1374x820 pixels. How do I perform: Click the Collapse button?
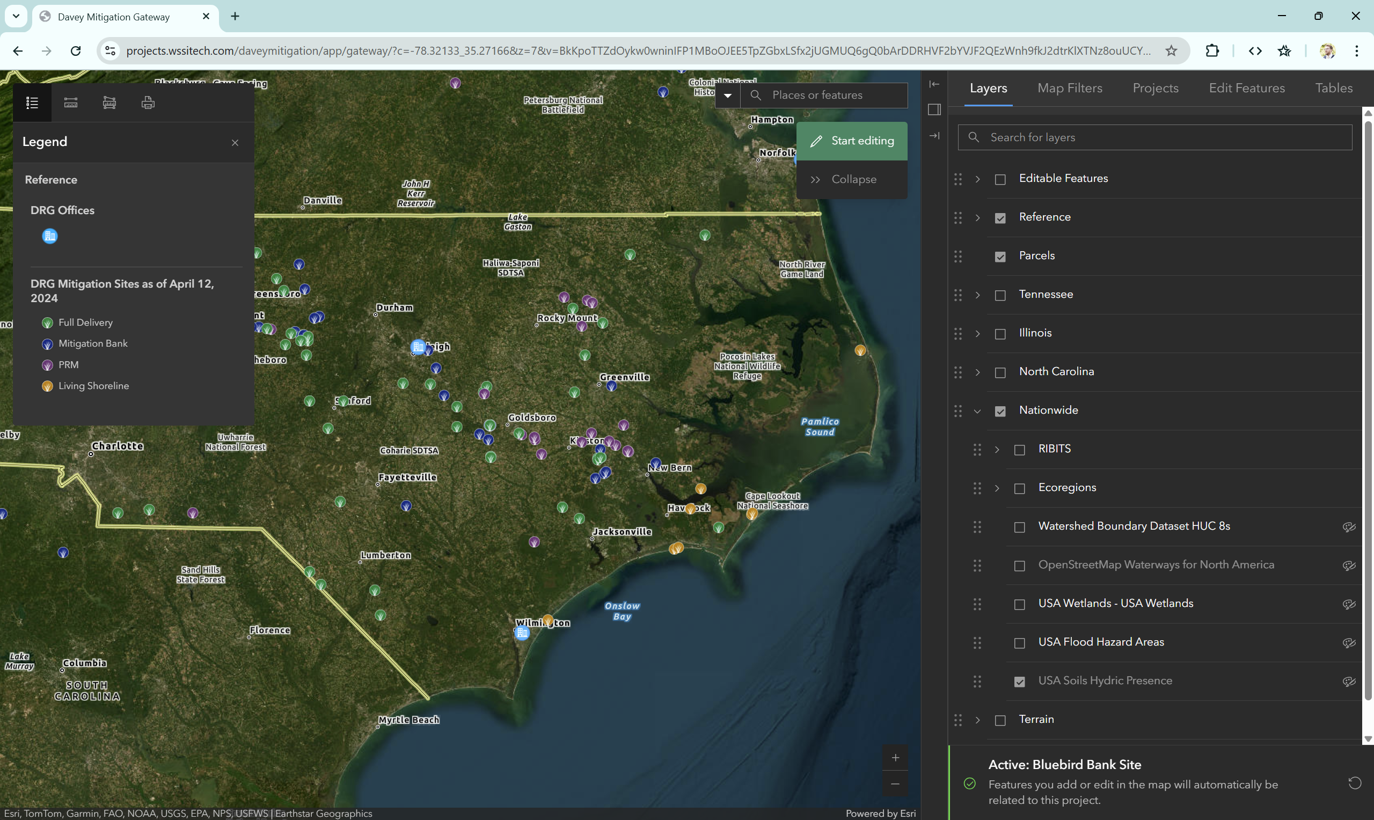[x=851, y=180]
